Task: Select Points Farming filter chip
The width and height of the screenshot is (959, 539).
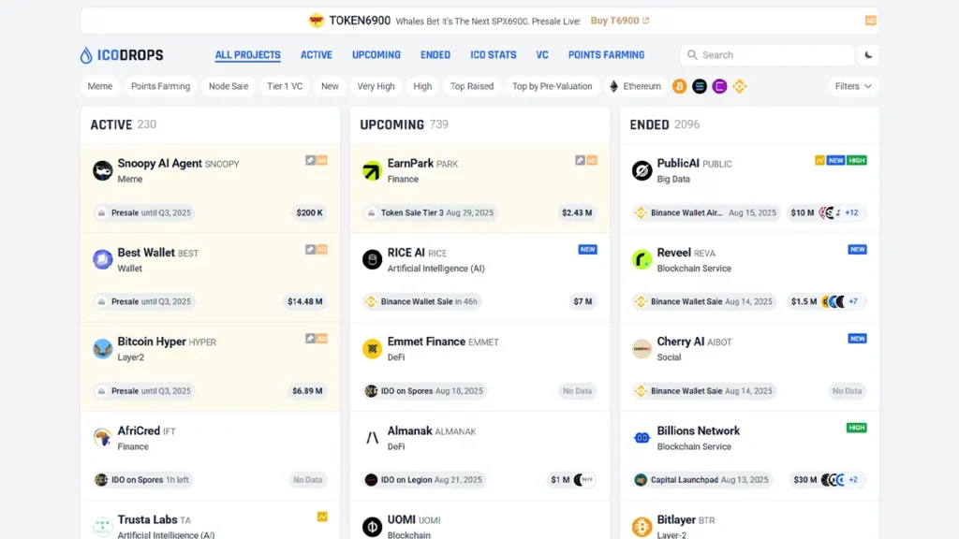Action: pyautogui.click(x=160, y=86)
